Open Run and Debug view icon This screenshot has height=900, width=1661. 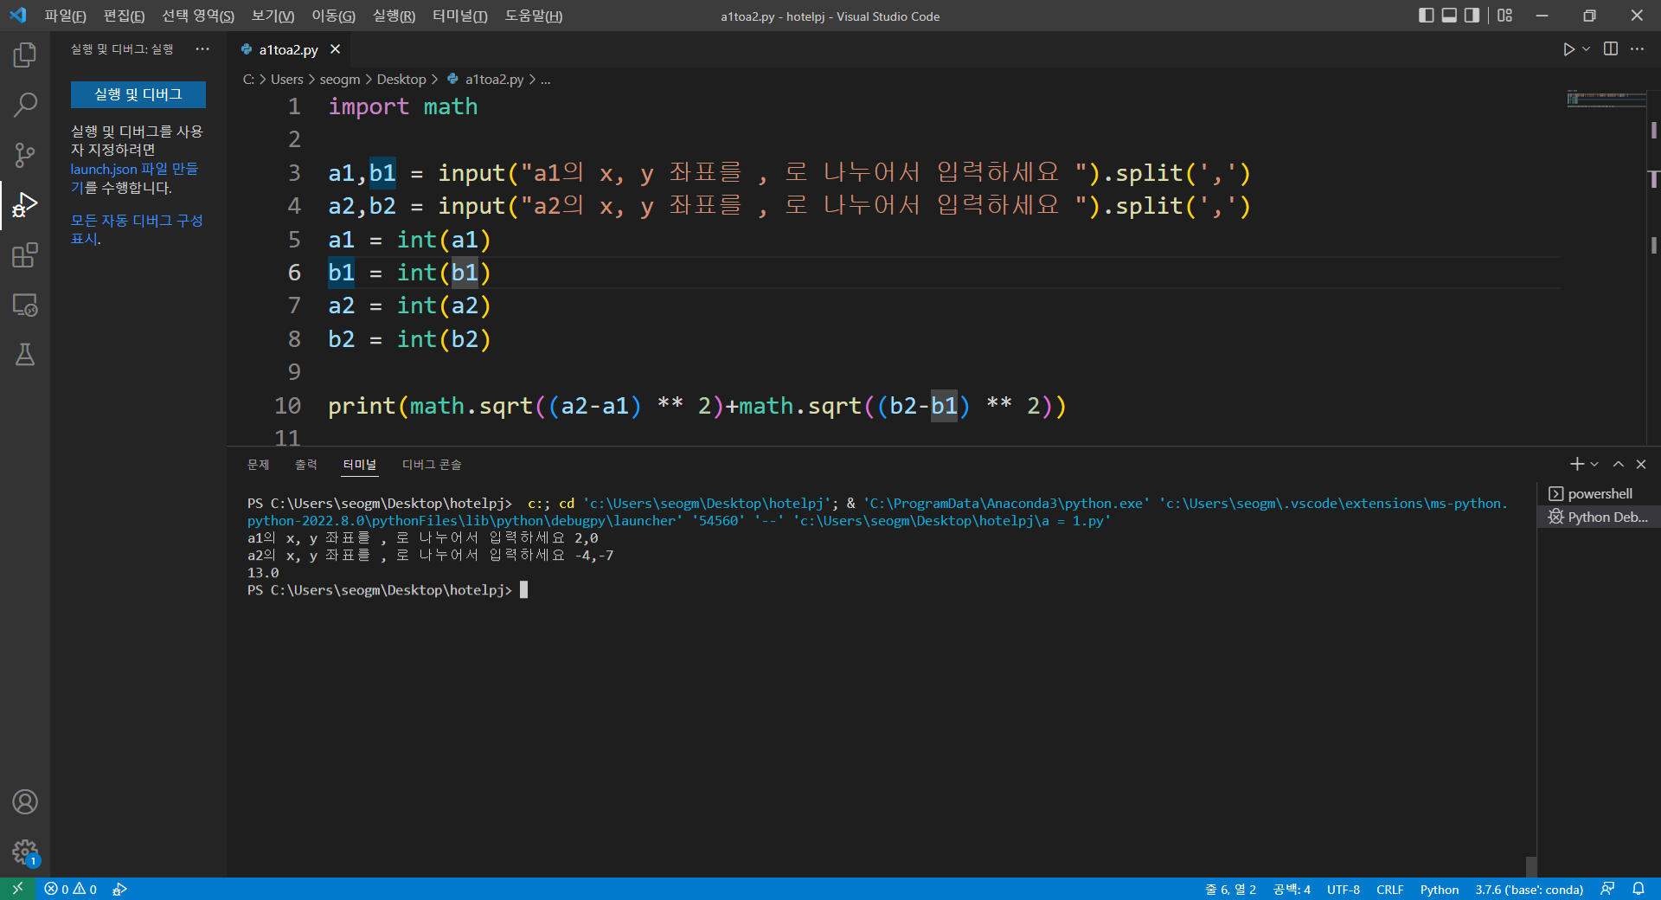tap(25, 205)
